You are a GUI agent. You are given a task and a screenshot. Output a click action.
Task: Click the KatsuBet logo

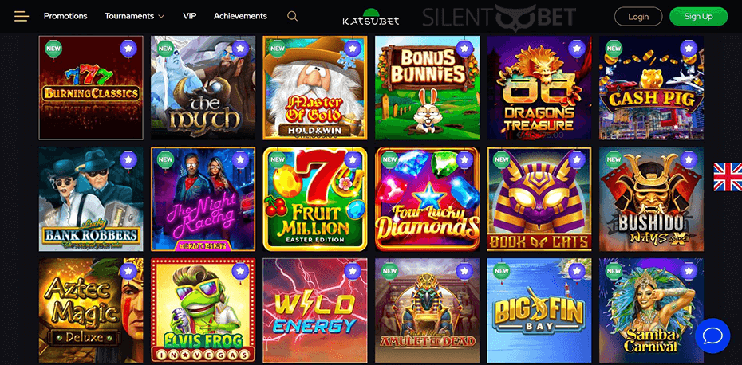(x=371, y=17)
